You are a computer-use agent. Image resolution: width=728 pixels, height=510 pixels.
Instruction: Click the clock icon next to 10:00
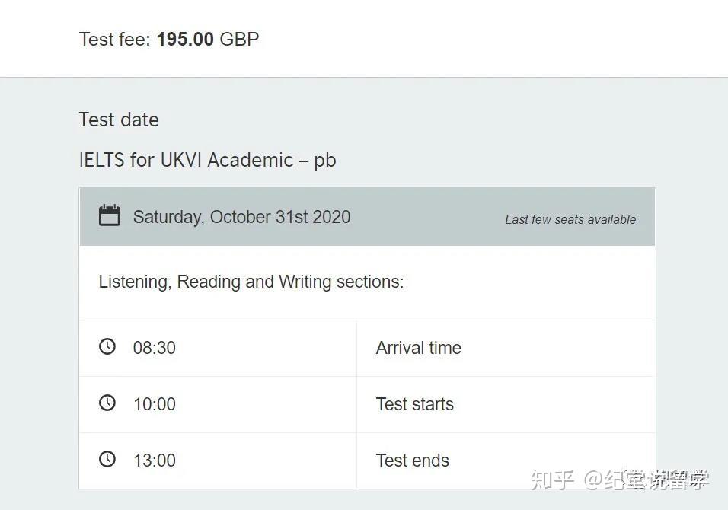[107, 403]
